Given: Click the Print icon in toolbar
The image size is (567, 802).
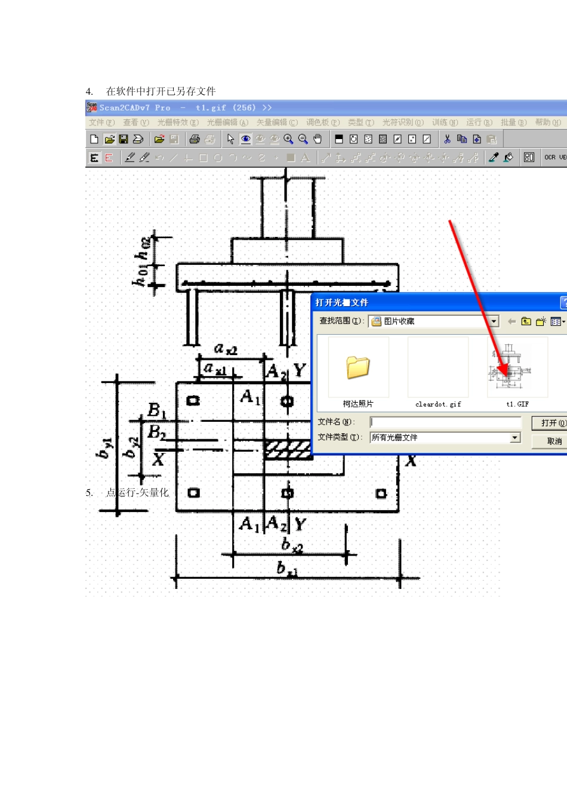Looking at the screenshot, I should point(194,139).
